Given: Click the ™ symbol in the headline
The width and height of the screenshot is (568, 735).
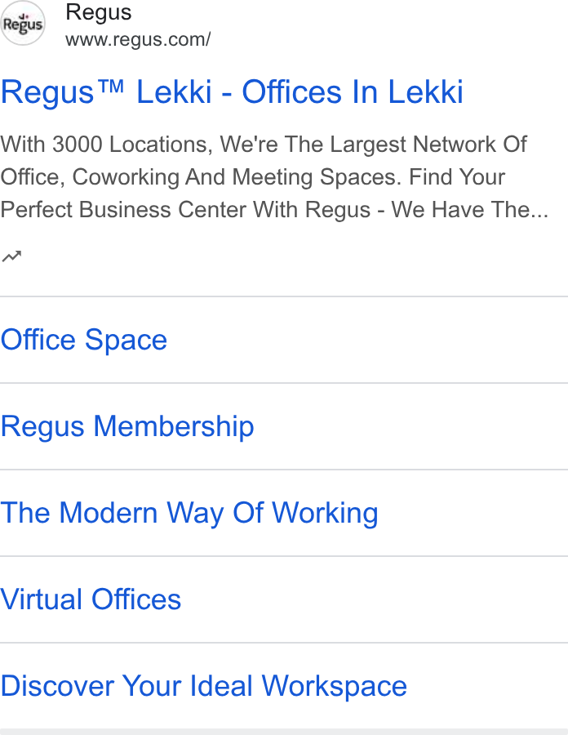Looking at the screenshot, I should point(113,86).
